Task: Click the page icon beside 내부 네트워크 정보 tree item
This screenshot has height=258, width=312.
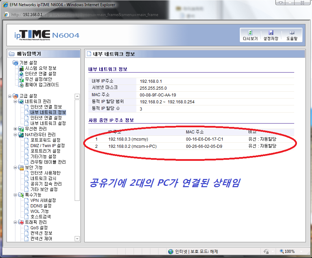Action: pos(26,113)
